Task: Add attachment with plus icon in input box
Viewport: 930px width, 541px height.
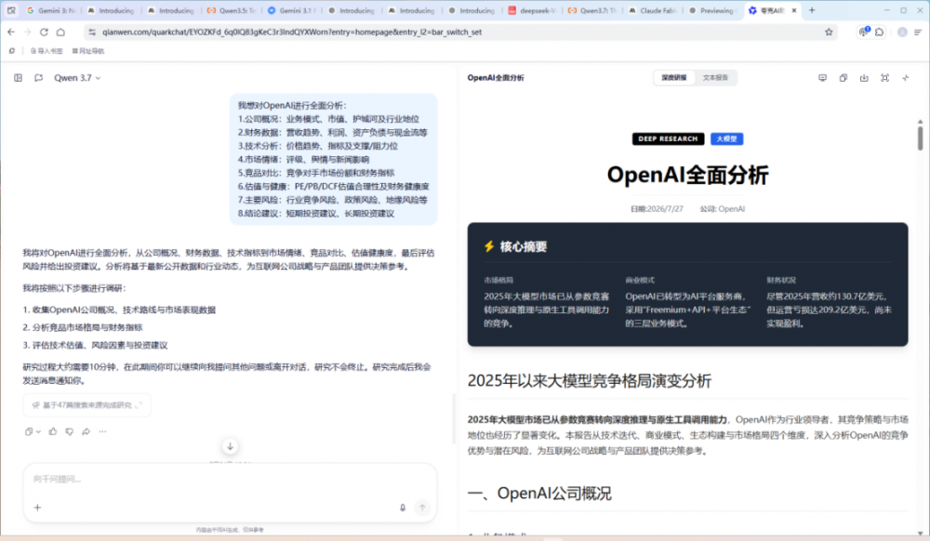Action: (37, 508)
